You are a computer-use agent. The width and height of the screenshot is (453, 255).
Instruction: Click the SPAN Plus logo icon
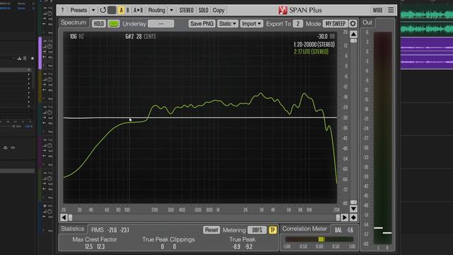(282, 10)
